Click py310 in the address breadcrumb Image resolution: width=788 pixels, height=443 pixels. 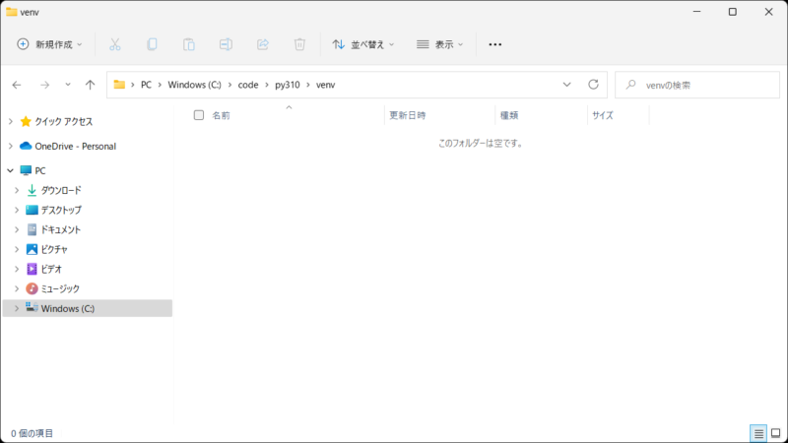pos(287,85)
